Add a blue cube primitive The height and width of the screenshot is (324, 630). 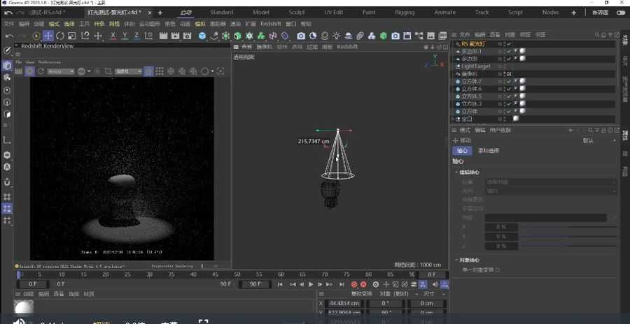click(202, 36)
